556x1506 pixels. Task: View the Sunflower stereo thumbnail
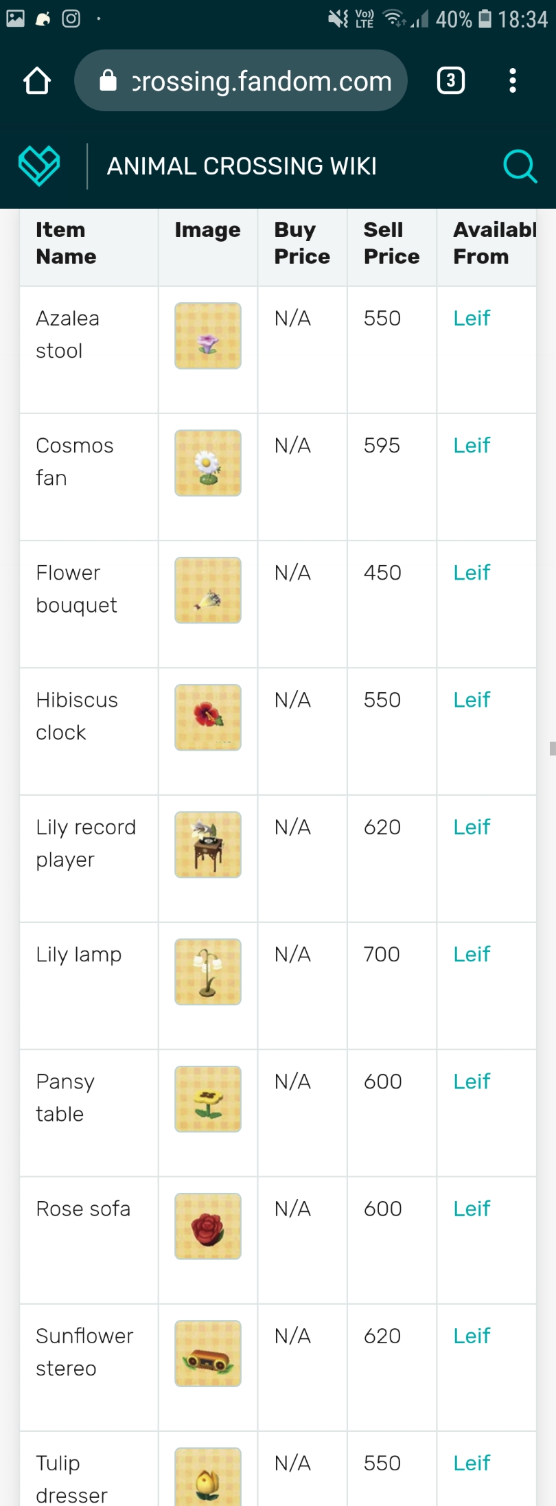[x=208, y=1353]
